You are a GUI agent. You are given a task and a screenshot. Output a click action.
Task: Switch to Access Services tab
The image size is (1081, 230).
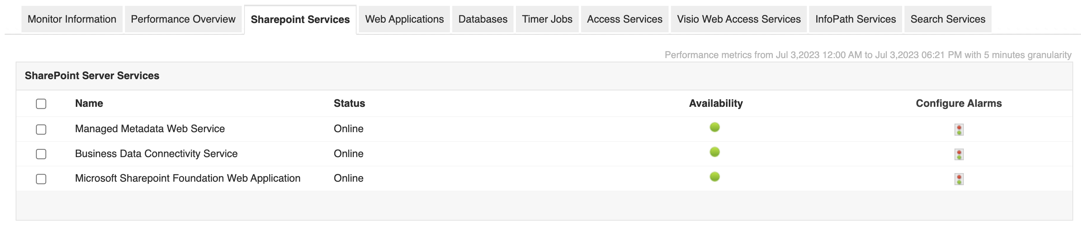click(624, 19)
